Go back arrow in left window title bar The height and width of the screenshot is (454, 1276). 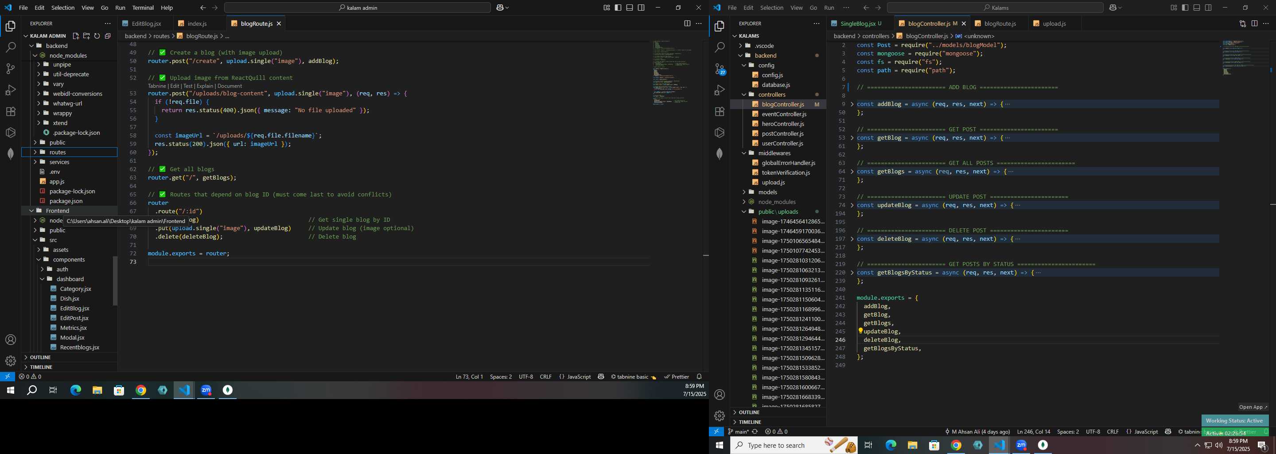click(x=203, y=8)
